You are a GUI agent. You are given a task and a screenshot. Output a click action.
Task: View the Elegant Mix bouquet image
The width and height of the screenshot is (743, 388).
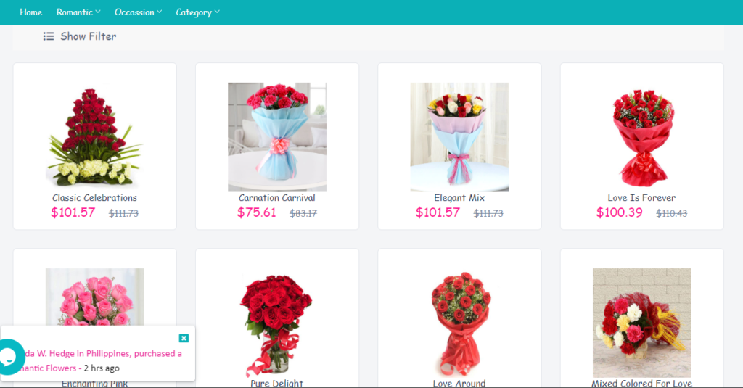coord(459,137)
